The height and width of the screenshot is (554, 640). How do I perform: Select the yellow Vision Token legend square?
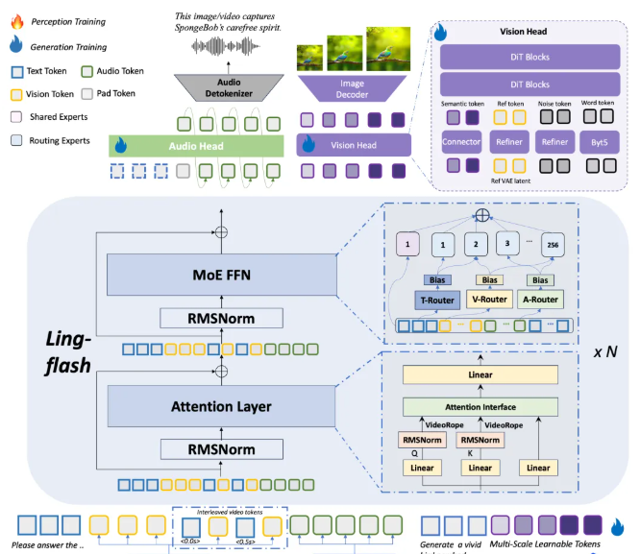click(x=15, y=94)
